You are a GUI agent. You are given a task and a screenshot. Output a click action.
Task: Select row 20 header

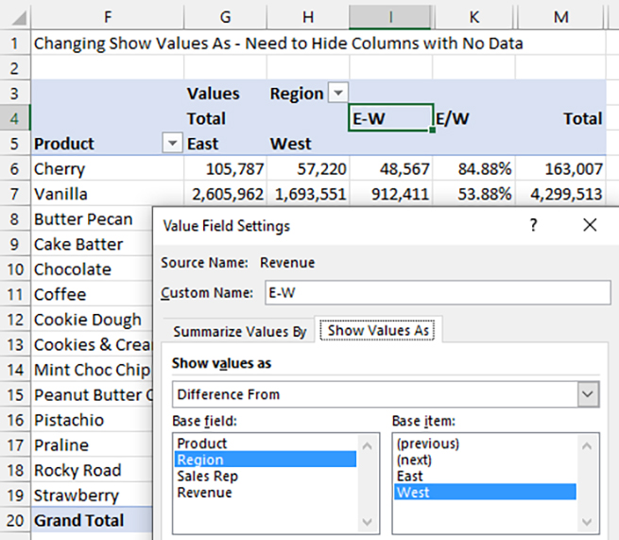15,520
